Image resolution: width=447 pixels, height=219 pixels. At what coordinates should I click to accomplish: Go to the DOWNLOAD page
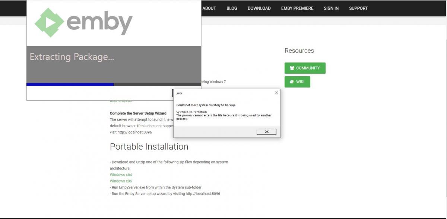(x=259, y=8)
